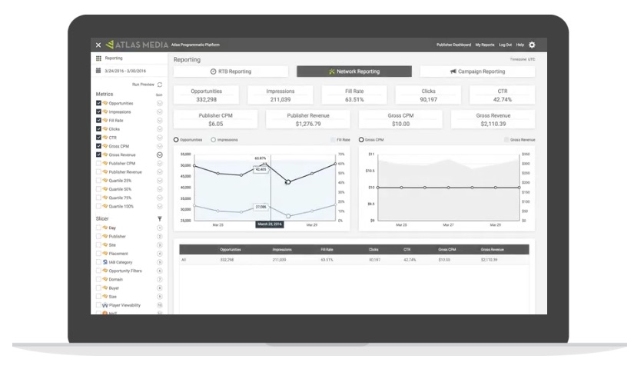The height and width of the screenshot is (369, 644).
Task: Click the Atlas Media logo
Action: pos(137,45)
